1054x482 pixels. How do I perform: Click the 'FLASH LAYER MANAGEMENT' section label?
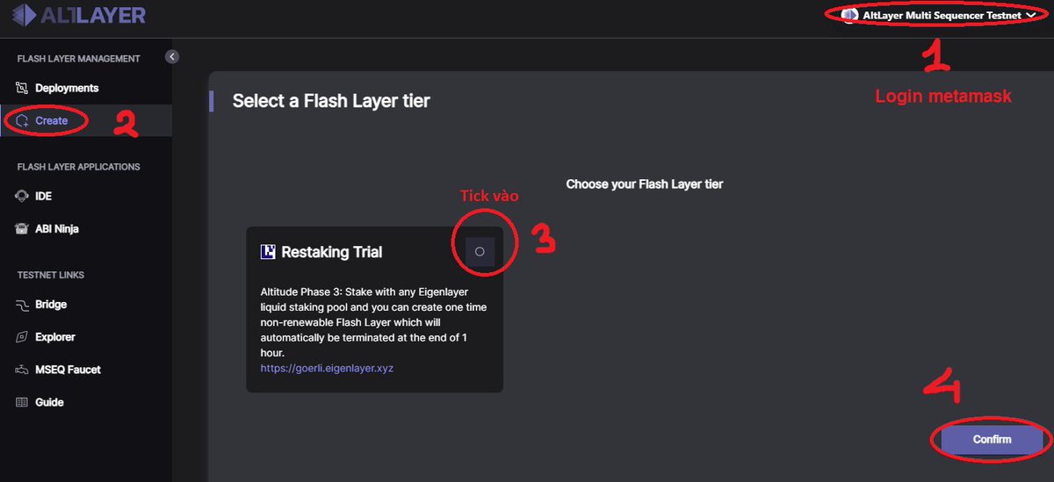pyautogui.click(x=79, y=59)
